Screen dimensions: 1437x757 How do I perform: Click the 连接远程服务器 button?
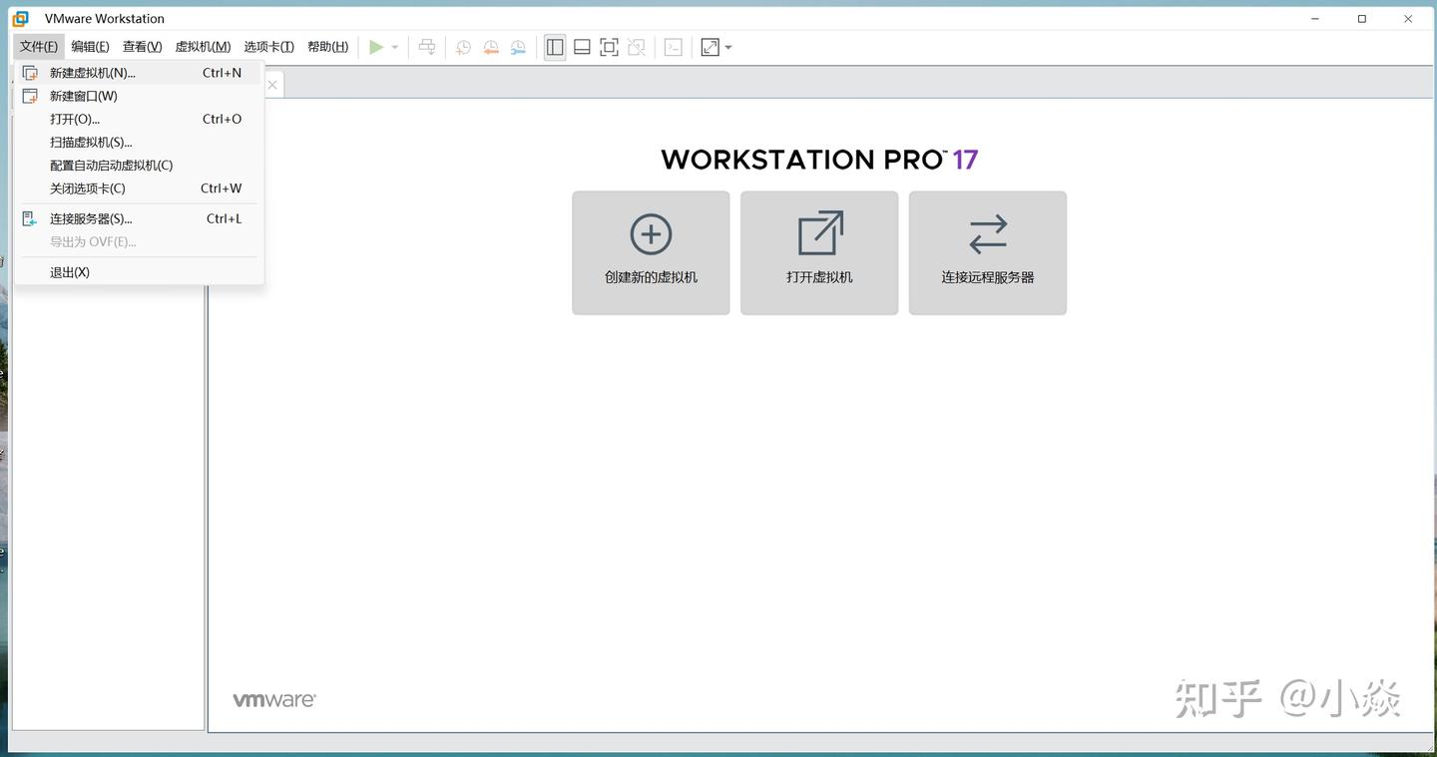pos(987,252)
